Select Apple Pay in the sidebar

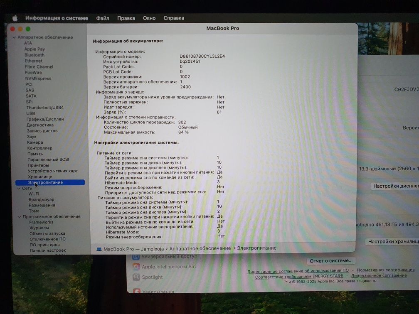click(35, 49)
